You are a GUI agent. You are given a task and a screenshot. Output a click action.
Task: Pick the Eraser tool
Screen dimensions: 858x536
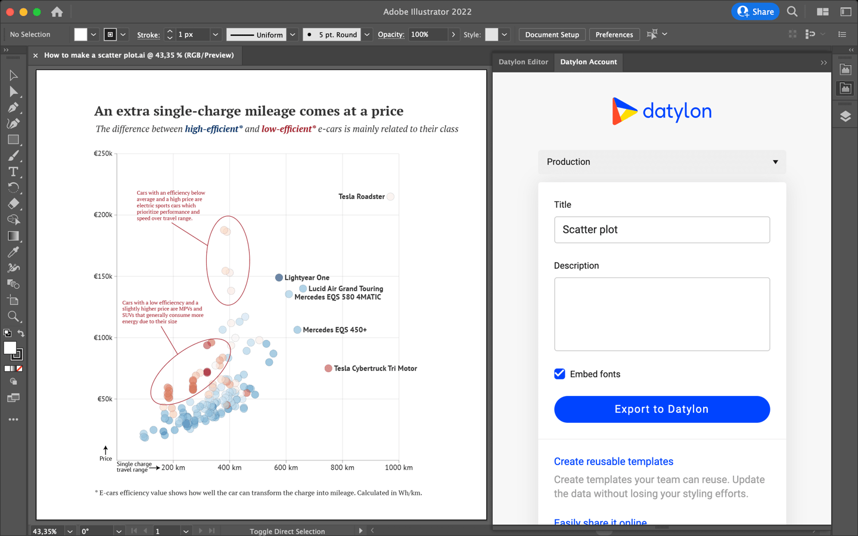13,204
